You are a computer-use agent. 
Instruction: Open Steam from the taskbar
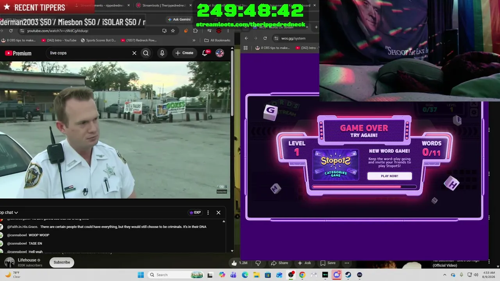pos(348,275)
